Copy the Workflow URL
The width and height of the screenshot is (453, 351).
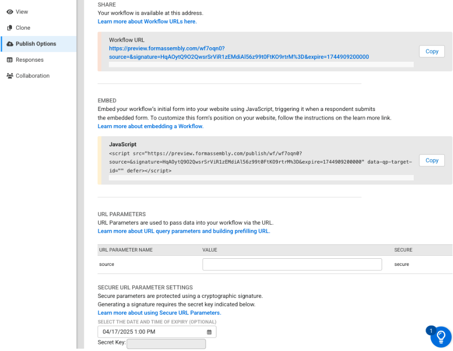[x=431, y=52]
